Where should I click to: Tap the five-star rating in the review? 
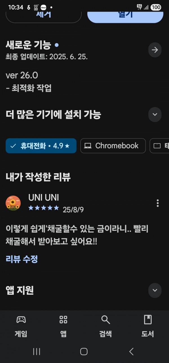point(44,208)
